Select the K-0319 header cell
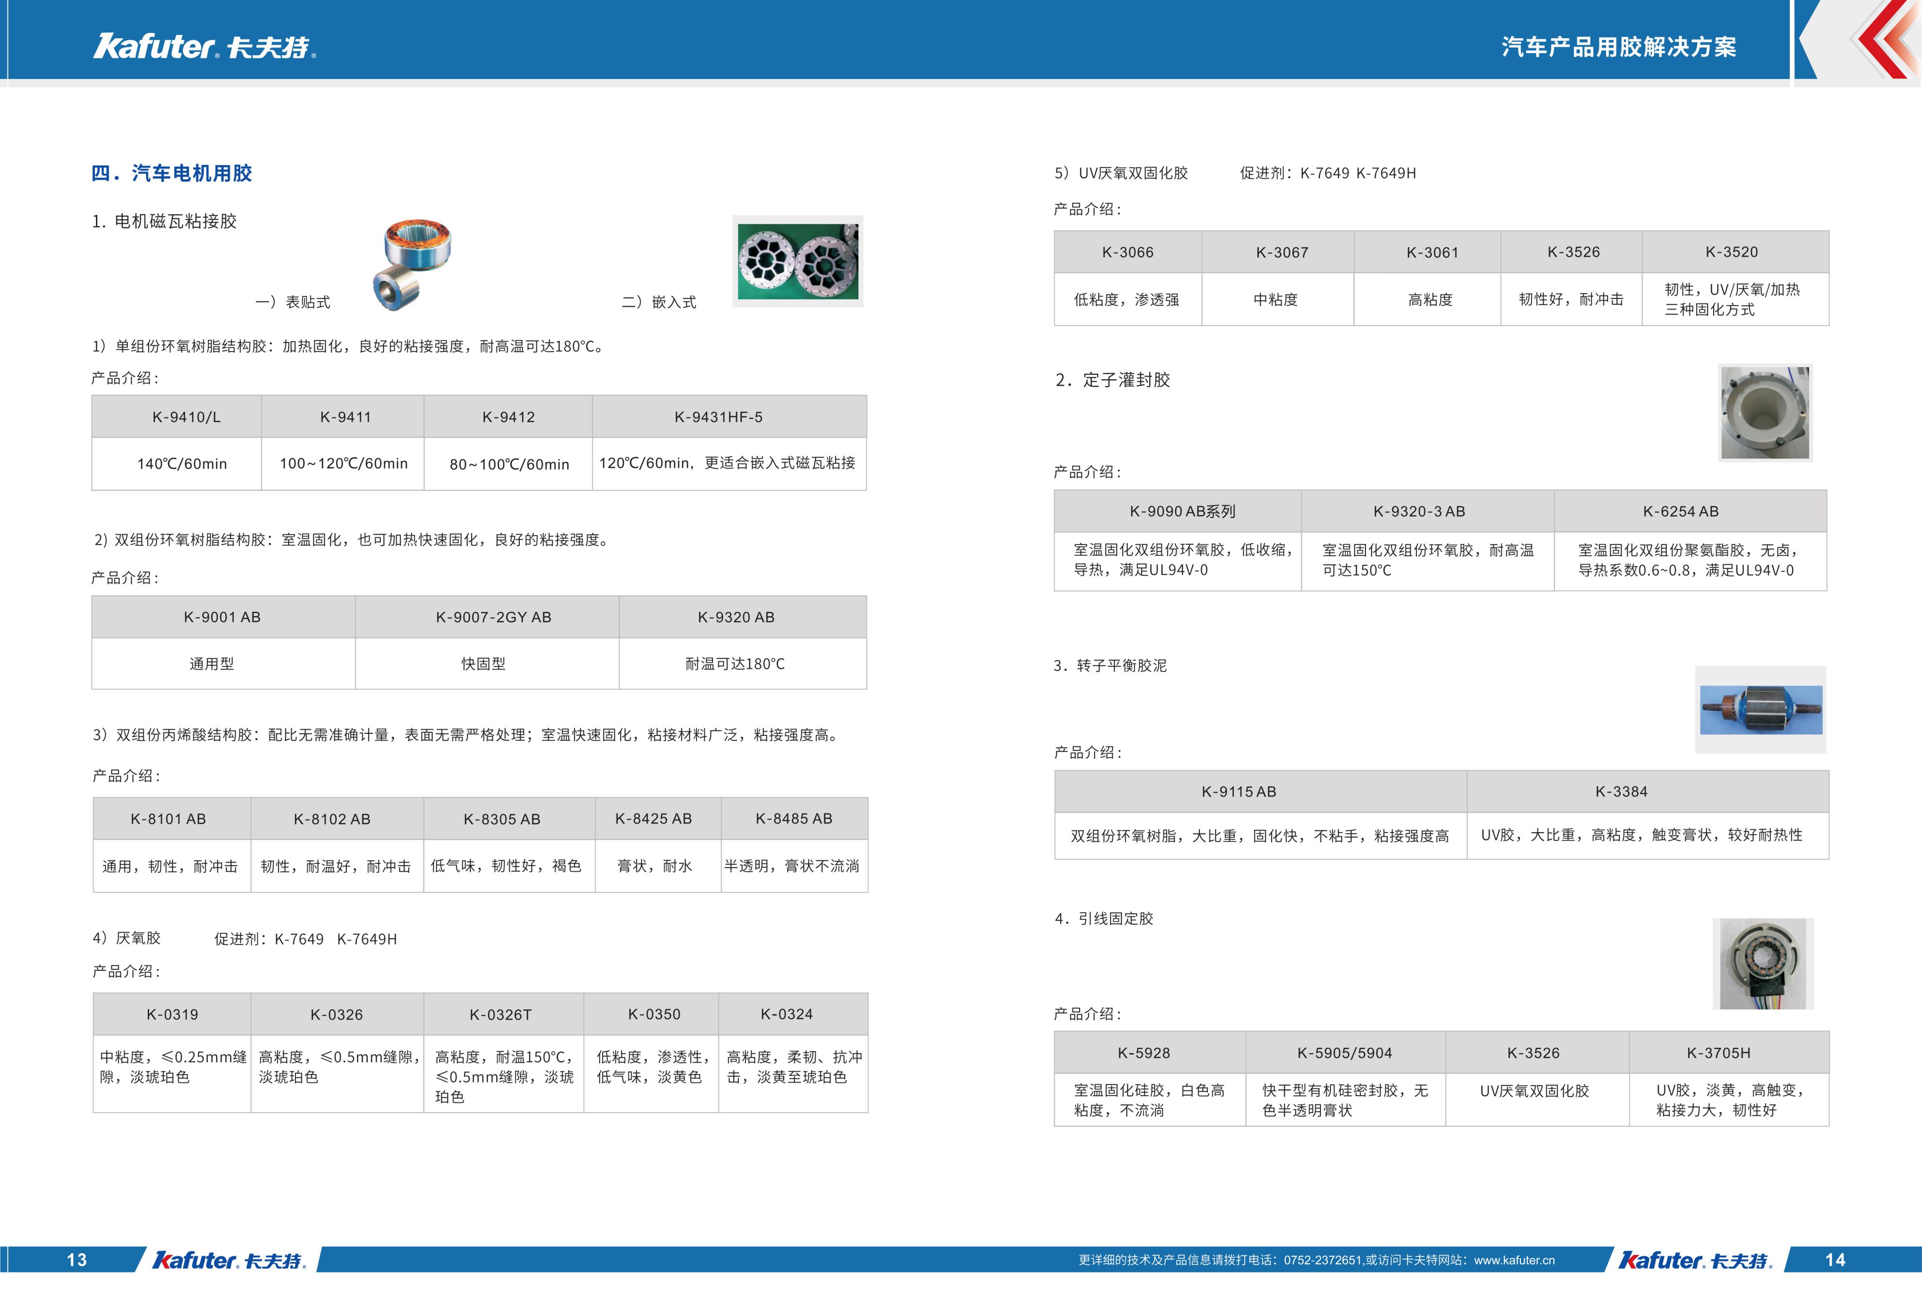The height and width of the screenshot is (1304, 1922). tap(172, 1015)
